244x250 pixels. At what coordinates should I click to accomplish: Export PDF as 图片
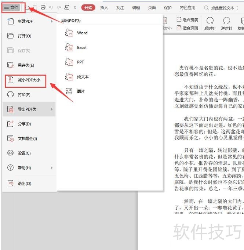pos(81,91)
